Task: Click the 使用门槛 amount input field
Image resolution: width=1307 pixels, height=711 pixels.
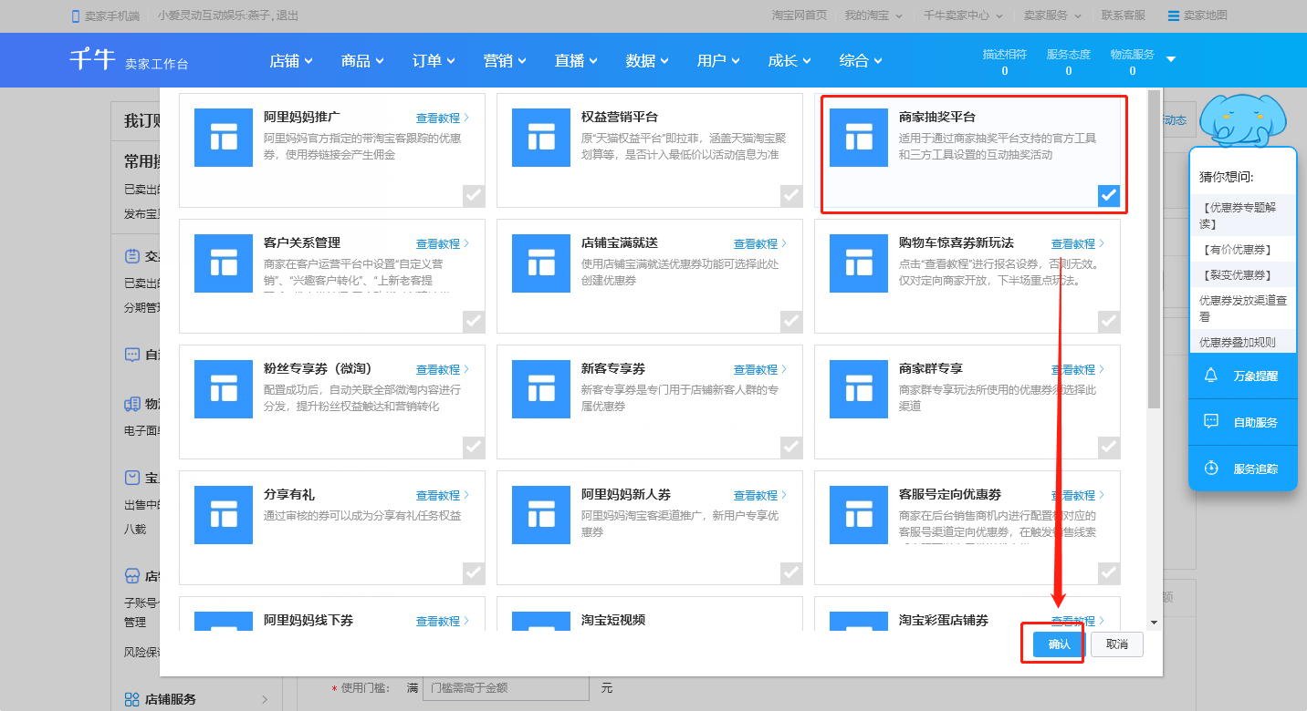Action: coord(506,688)
